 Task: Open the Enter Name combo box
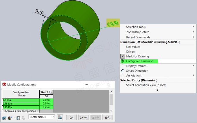pos(41,117)
